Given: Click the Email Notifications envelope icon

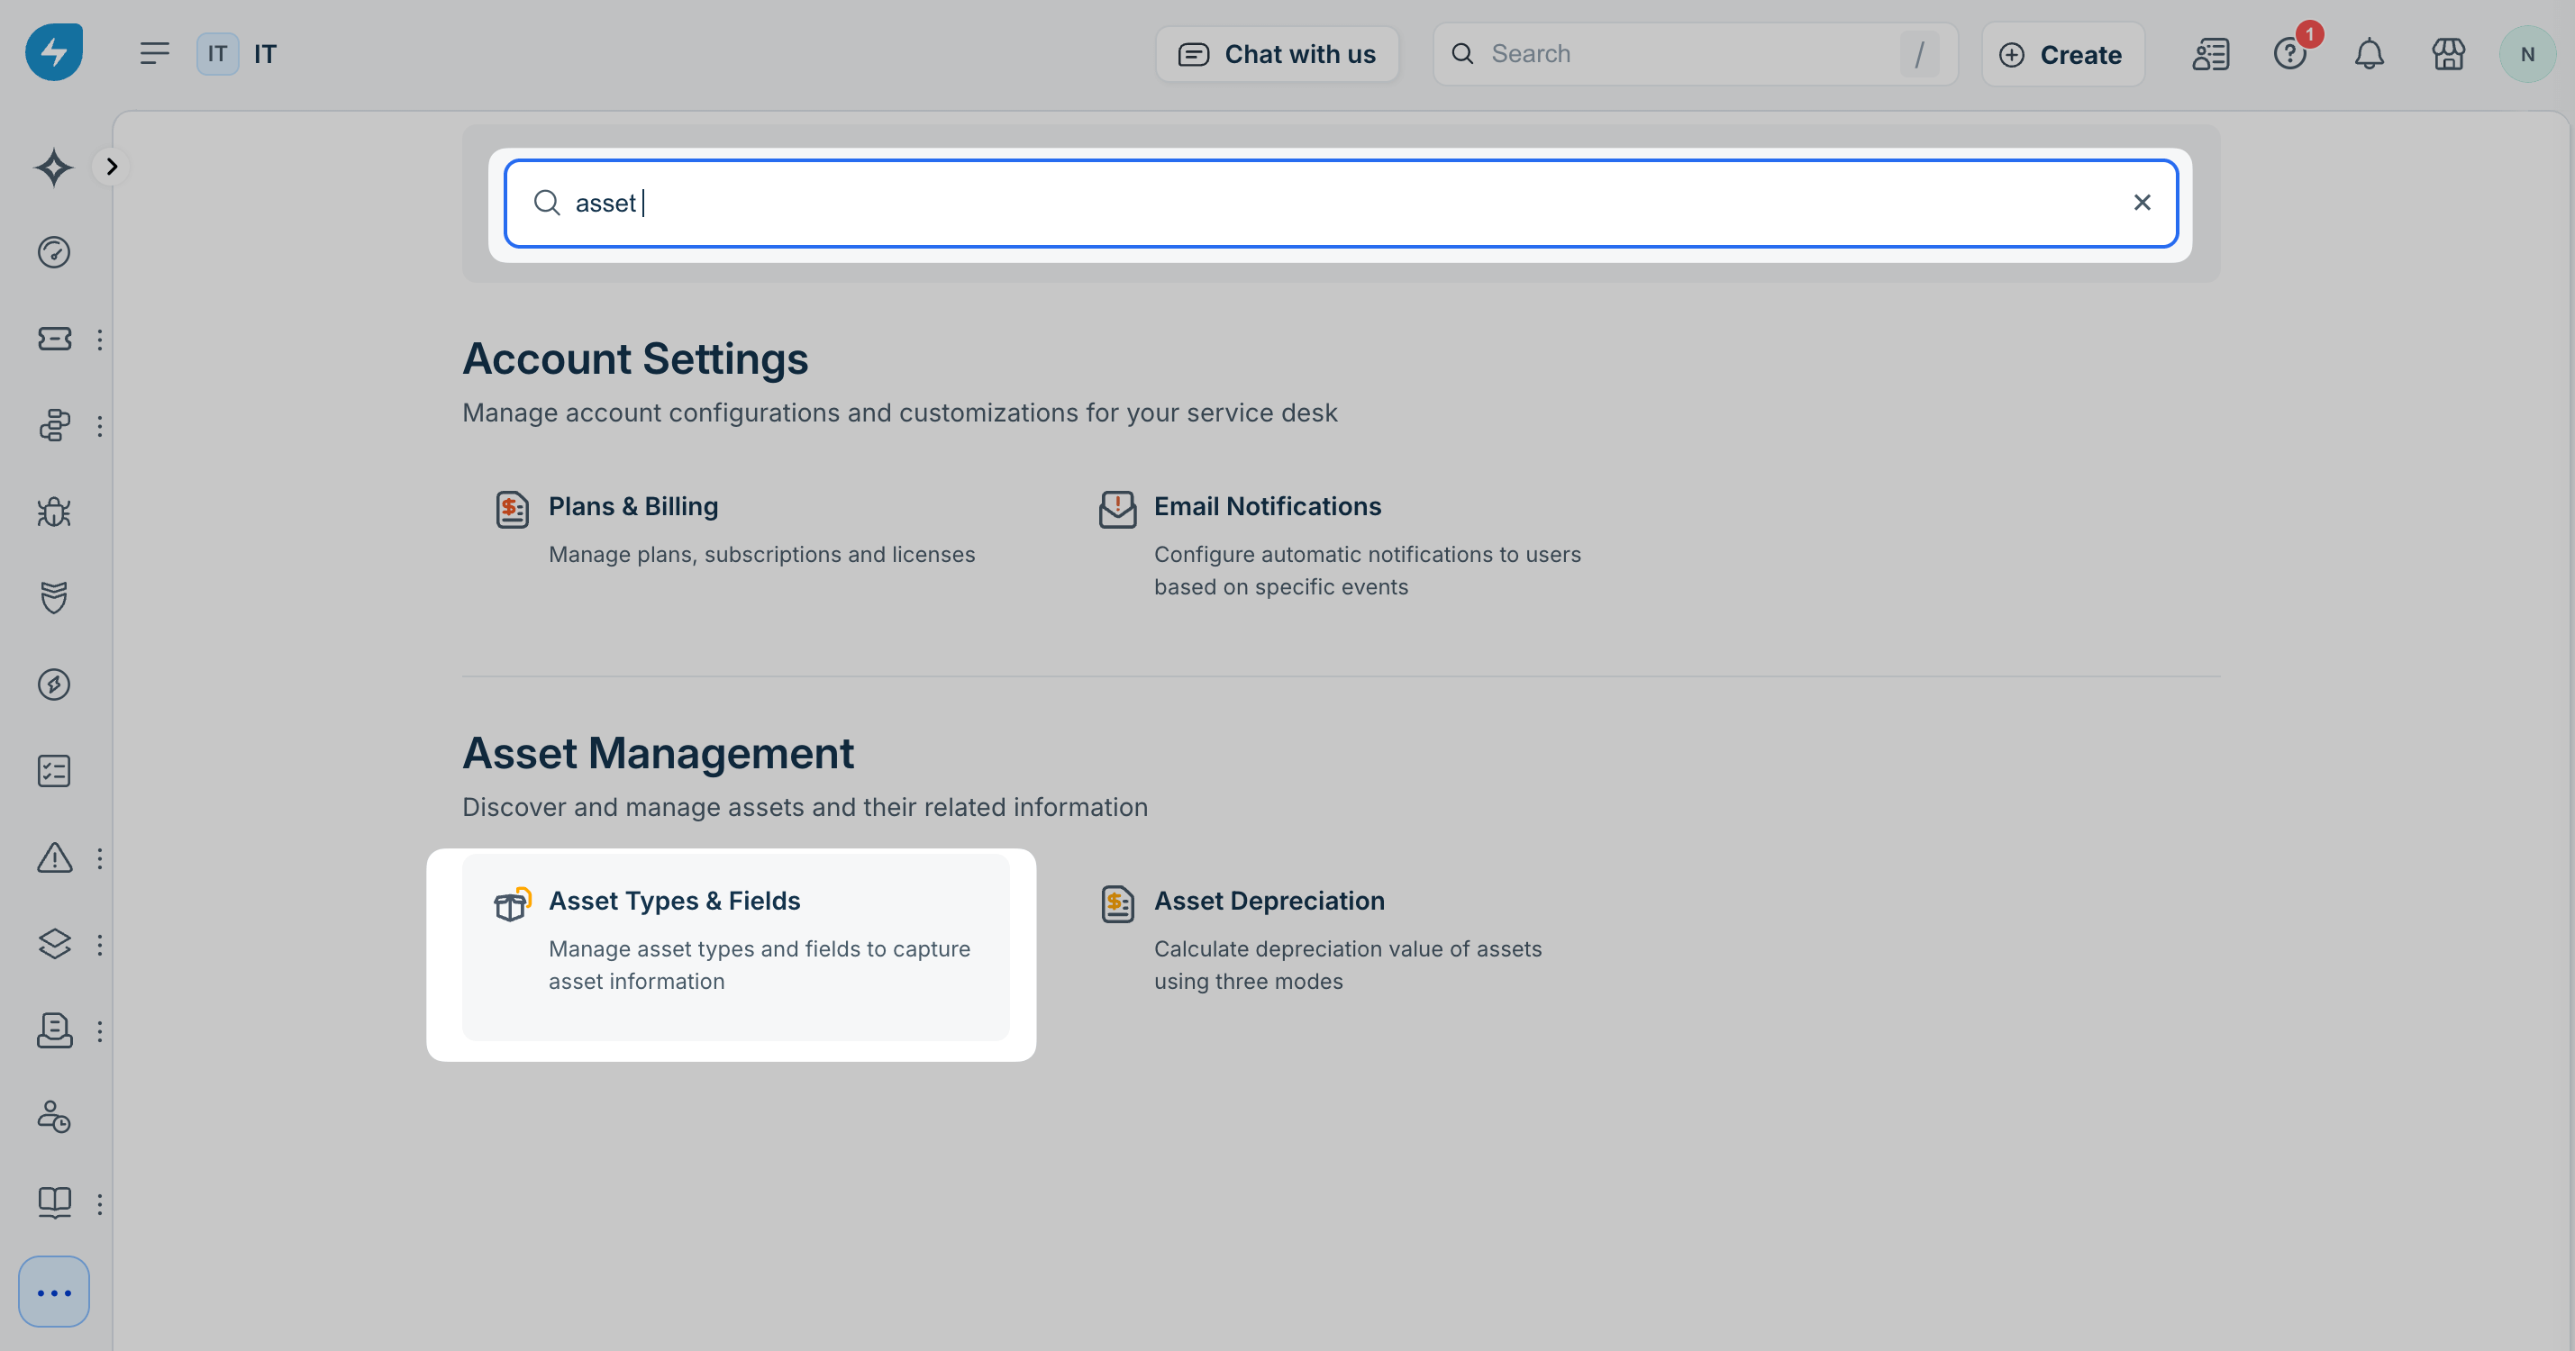Looking at the screenshot, I should 1117,510.
